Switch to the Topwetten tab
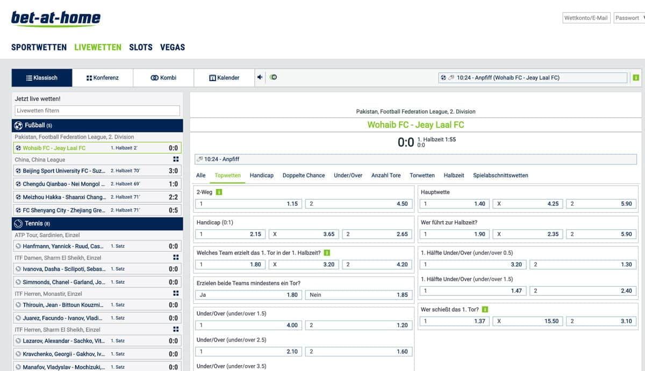The height and width of the screenshot is (371, 645). pyautogui.click(x=228, y=175)
